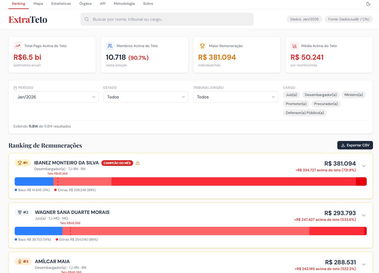Click warning triangle next to Campeão do Mês
This screenshot has width=379, height=273.
pos(137,163)
